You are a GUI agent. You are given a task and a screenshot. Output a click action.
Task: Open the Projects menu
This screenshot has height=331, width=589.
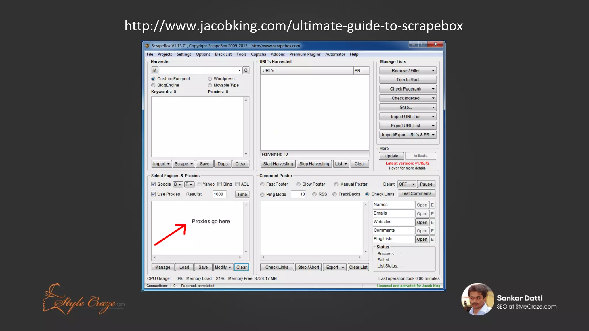tap(165, 54)
